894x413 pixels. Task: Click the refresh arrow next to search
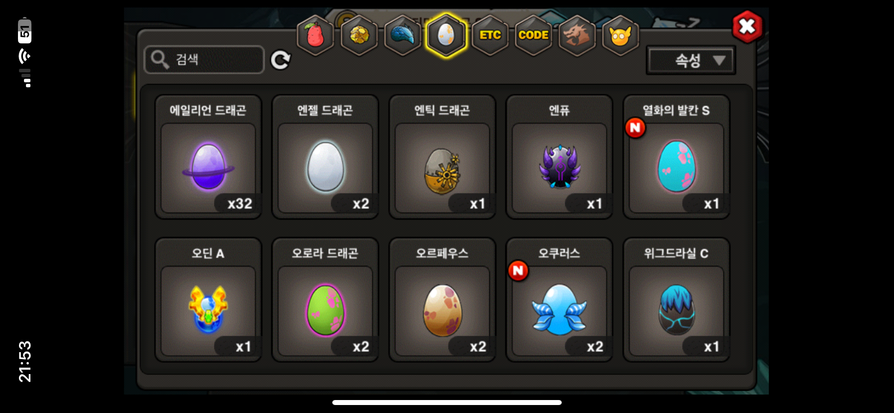280,60
